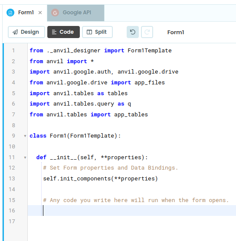Place cursor on 'from anvil import *' line
This screenshot has height=241, width=236.
[x=62, y=61]
